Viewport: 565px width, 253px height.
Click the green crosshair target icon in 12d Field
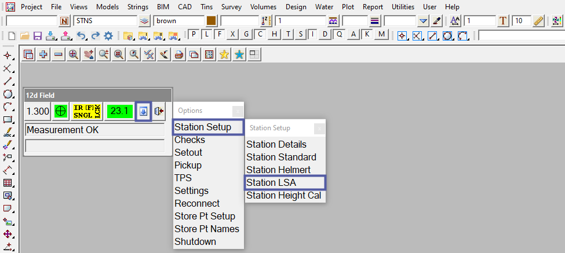click(x=60, y=111)
